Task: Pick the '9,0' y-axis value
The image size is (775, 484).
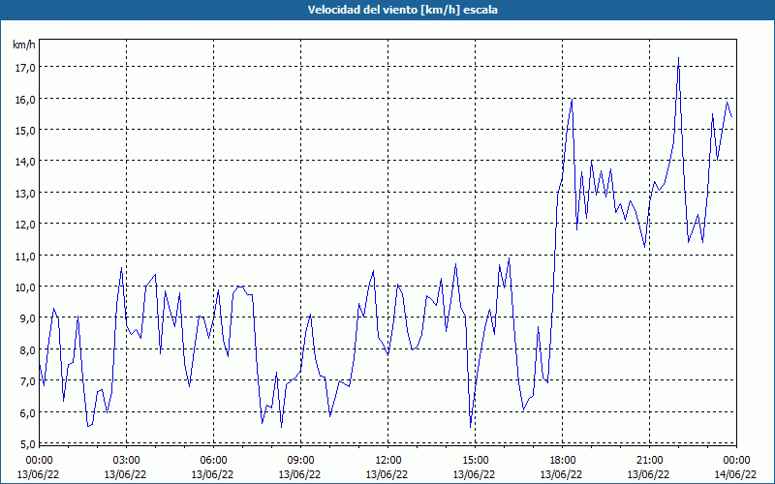Action: pyautogui.click(x=27, y=318)
